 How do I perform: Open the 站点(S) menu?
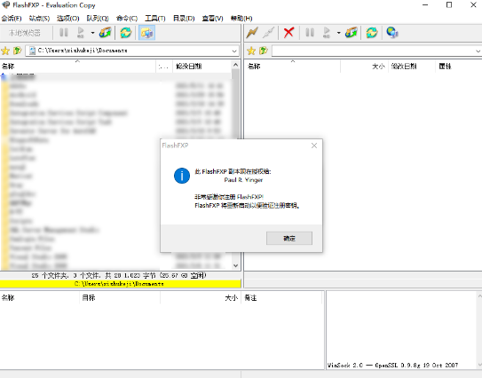tap(39, 19)
